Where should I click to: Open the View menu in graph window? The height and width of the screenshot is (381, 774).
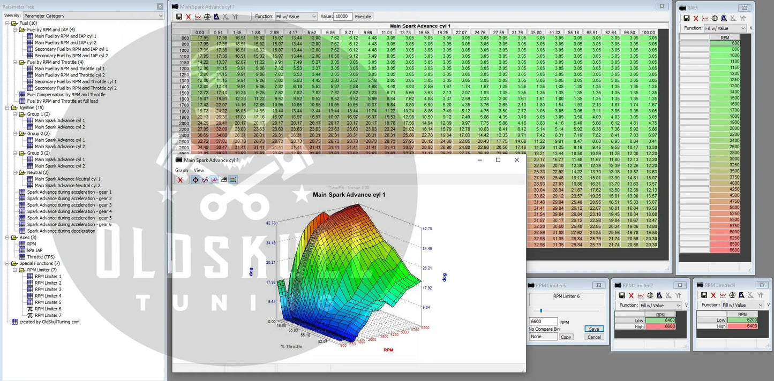[x=199, y=170]
